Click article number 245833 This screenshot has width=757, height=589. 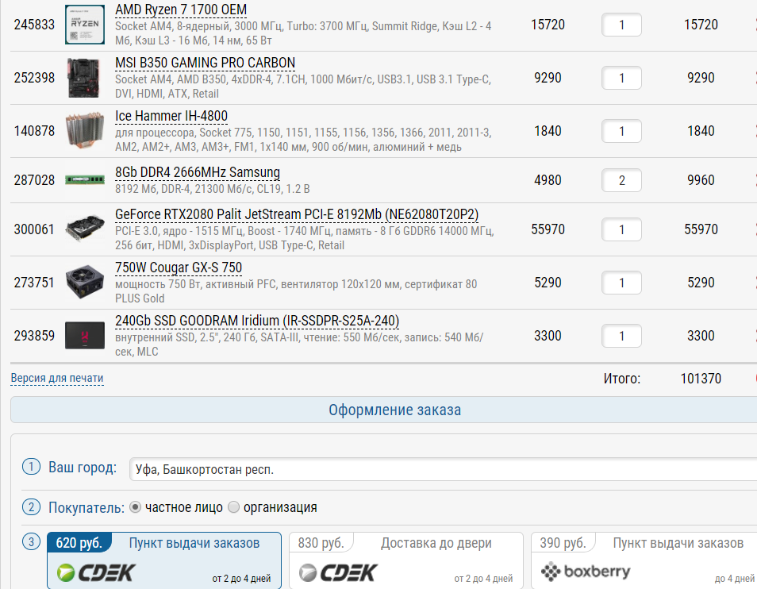(34, 25)
